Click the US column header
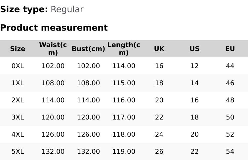 194,49
